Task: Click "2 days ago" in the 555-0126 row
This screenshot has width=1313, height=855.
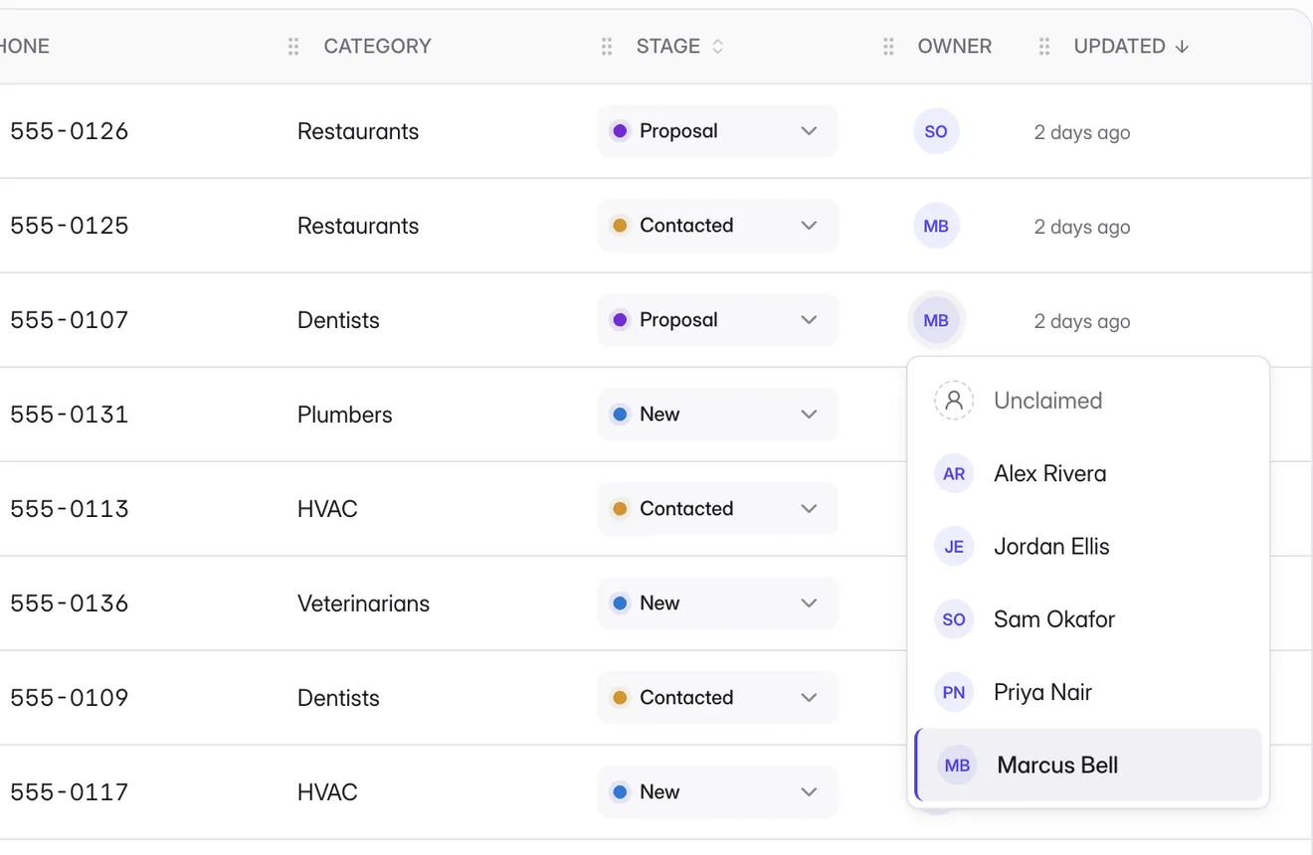Action: [1082, 132]
